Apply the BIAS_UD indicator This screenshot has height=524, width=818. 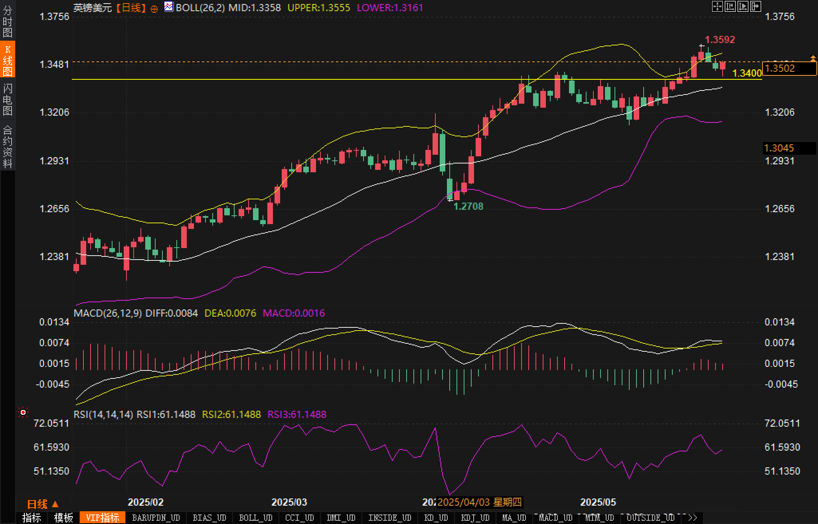pyautogui.click(x=209, y=518)
